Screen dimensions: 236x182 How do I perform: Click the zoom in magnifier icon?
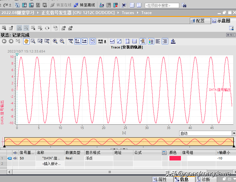tap(55, 41)
